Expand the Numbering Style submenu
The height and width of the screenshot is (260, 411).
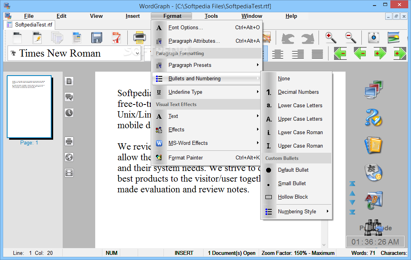(297, 211)
